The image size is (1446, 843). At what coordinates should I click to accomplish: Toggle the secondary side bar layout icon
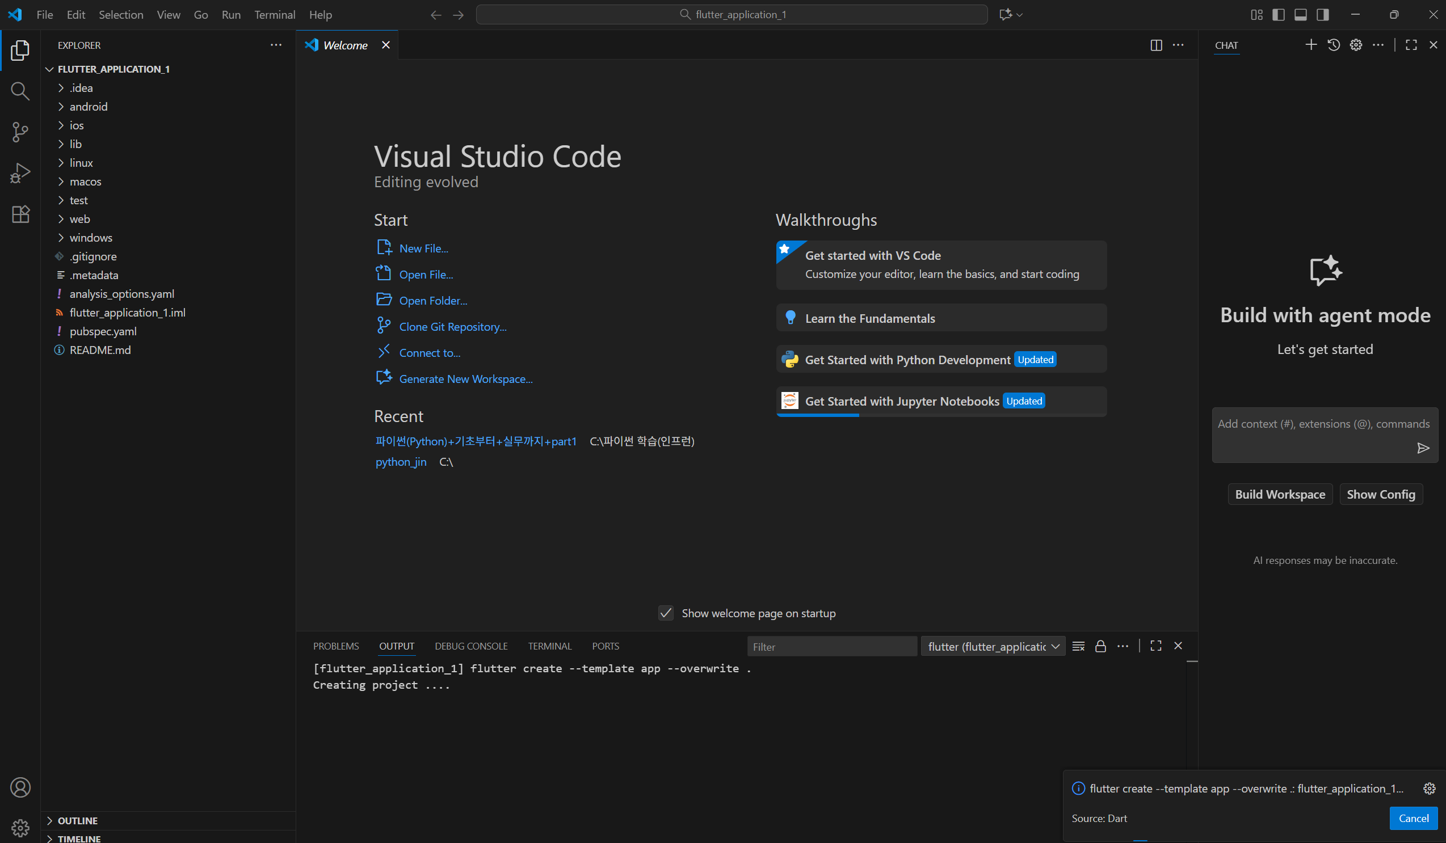(1323, 14)
